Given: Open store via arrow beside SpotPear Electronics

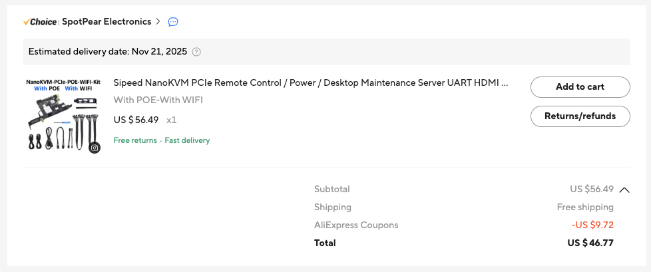Looking at the screenshot, I should click(158, 22).
